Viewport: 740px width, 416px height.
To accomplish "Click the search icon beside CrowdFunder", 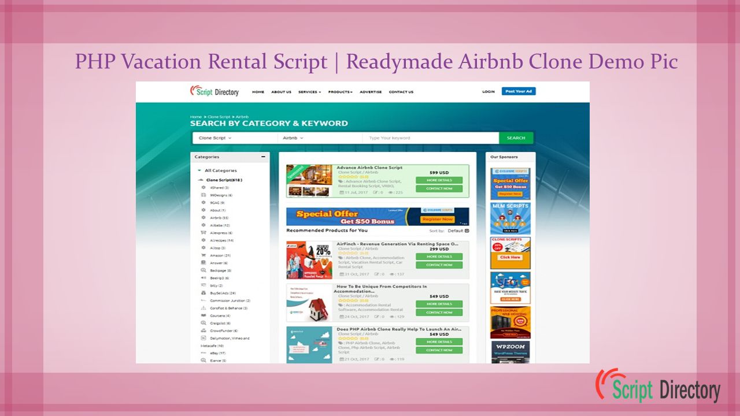I will point(203,330).
